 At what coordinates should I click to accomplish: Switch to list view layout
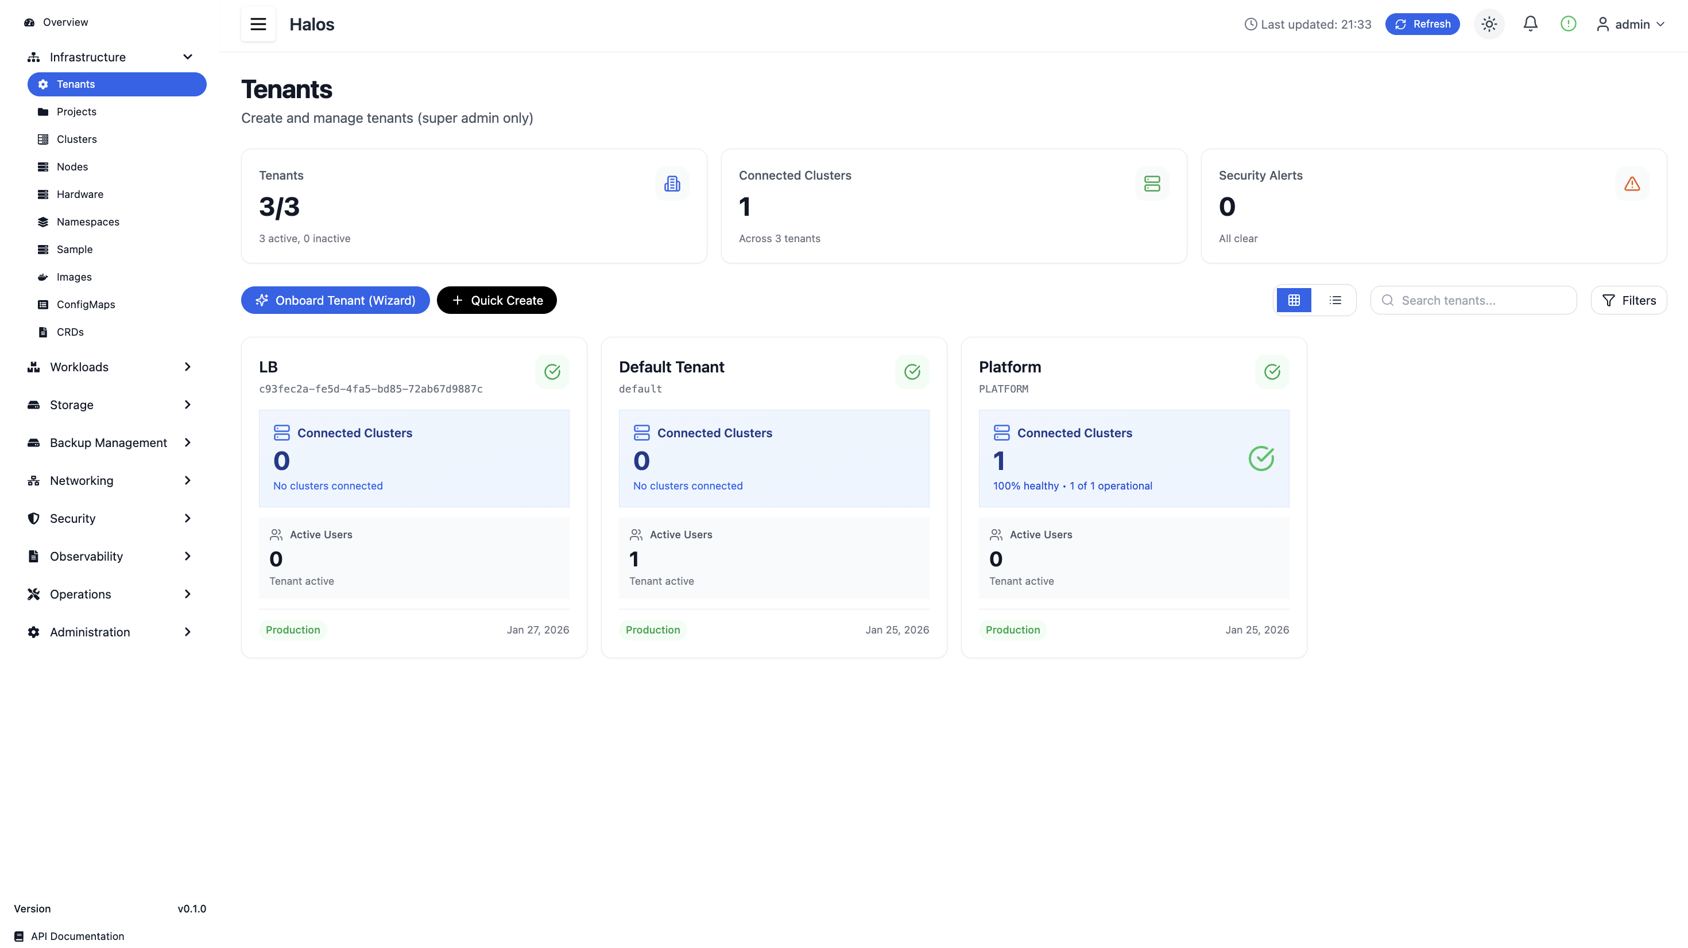(x=1335, y=300)
